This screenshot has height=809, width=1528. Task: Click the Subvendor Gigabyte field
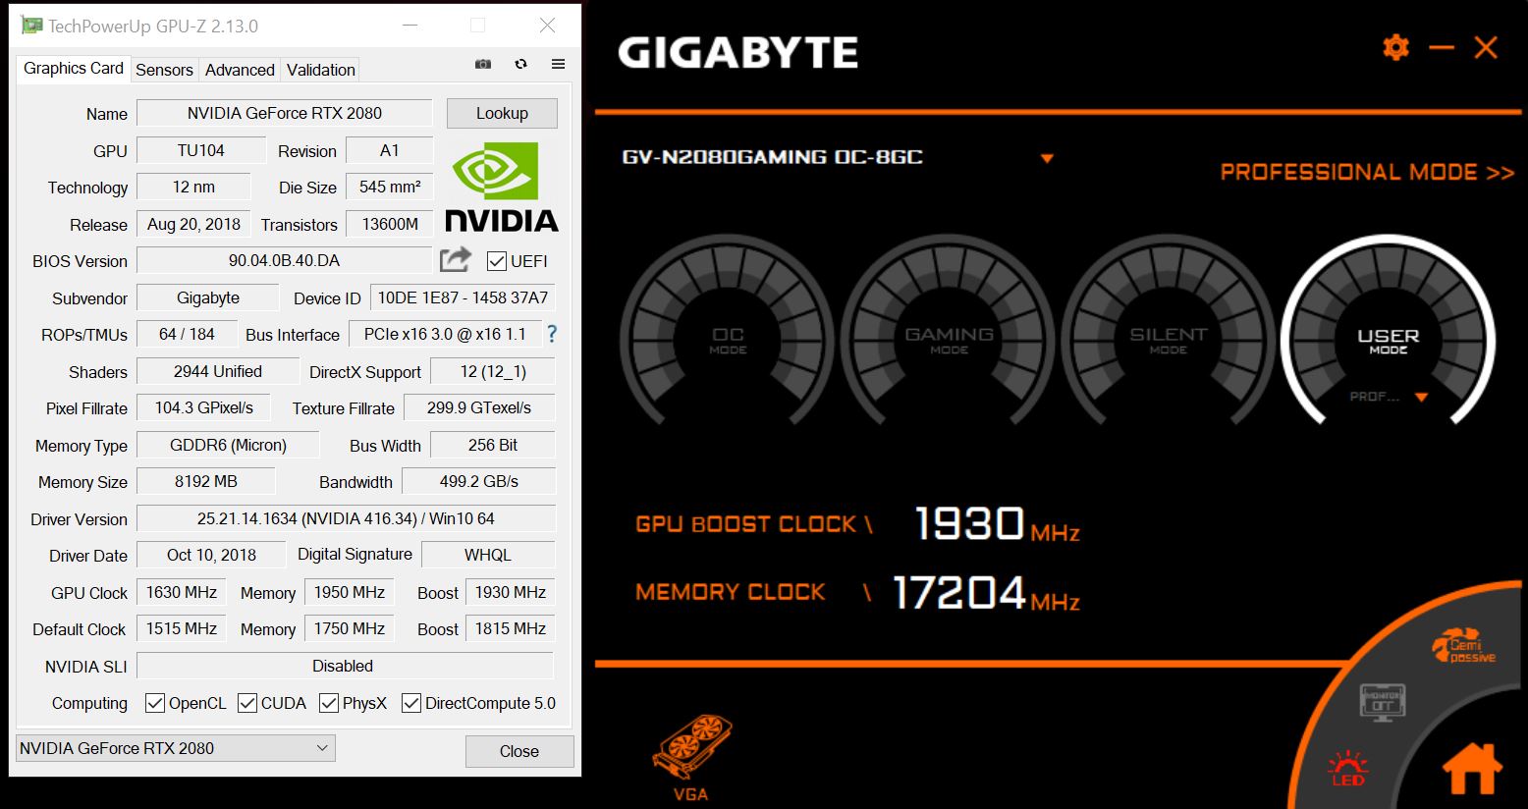tap(208, 297)
